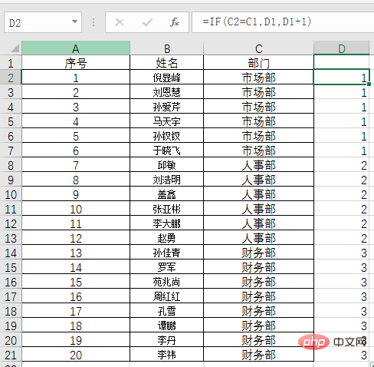Select the cell with name 盖鑫
The image size is (374, 367).
(166, 193)
